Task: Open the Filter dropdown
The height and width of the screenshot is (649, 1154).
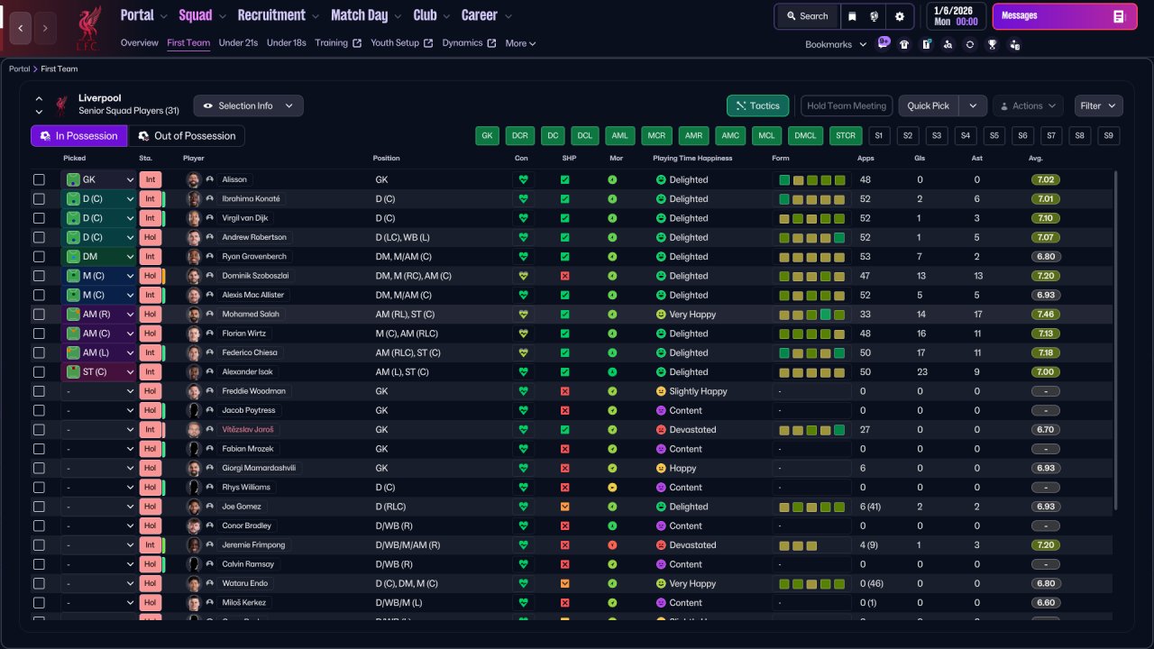Action: (x=1099, y=105)
